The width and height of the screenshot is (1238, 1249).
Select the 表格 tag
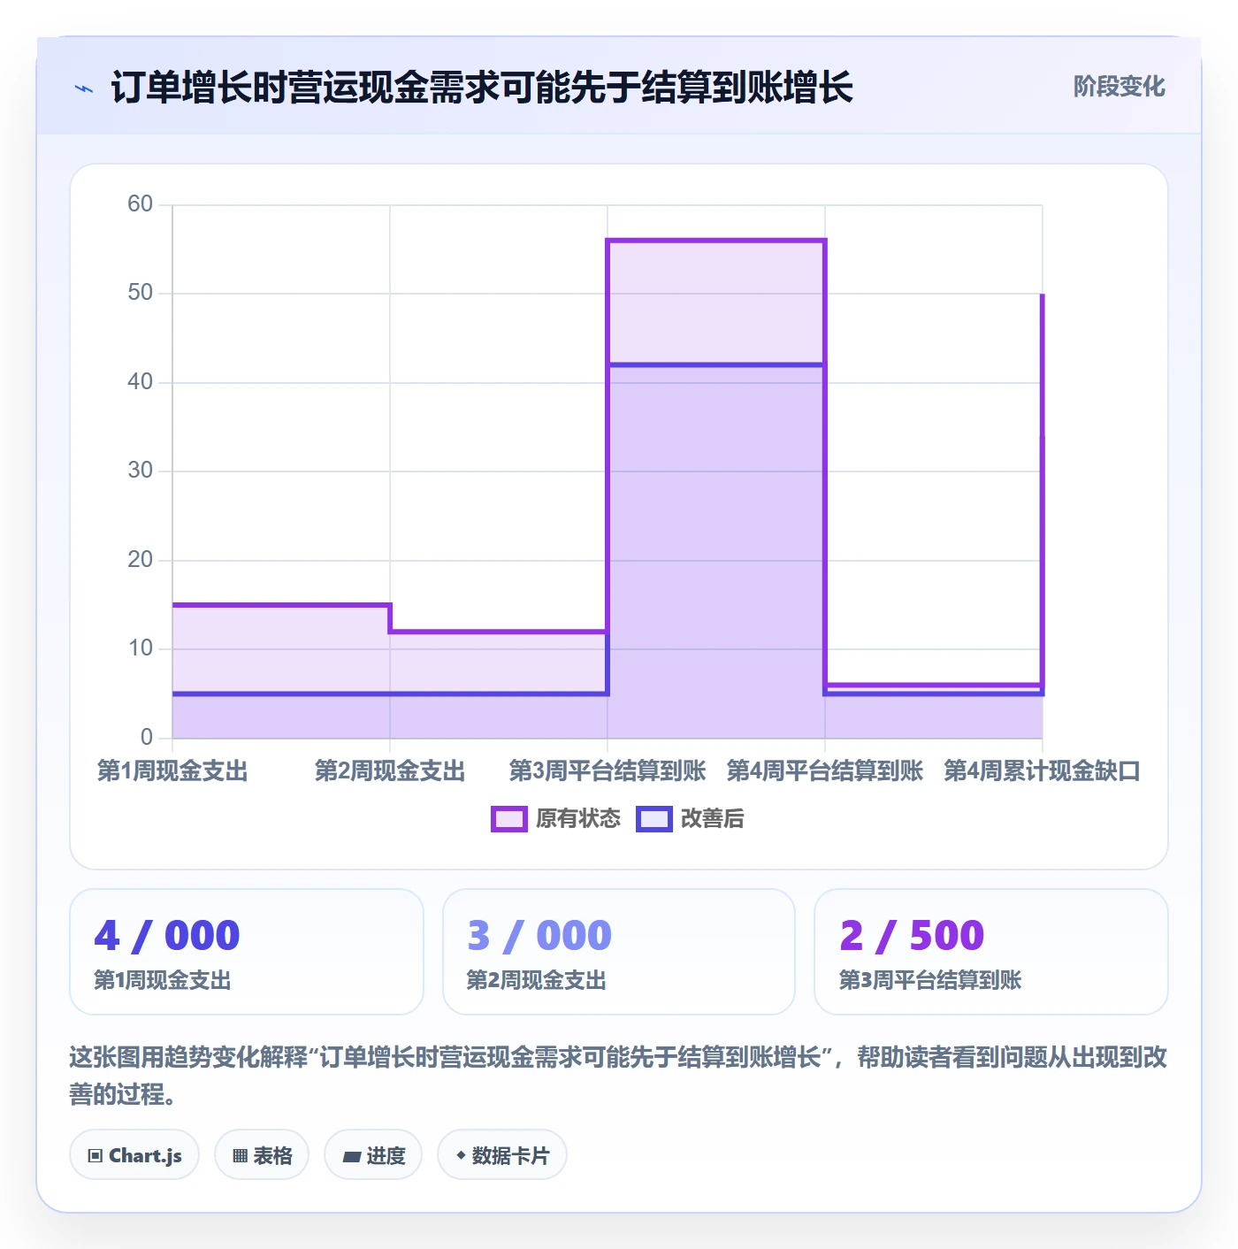click(x=262, y=1155)
